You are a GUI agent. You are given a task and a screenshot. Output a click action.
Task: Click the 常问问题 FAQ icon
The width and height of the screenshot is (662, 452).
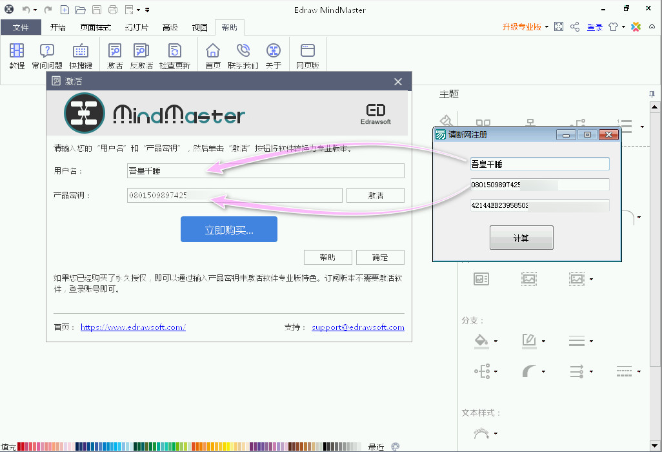(47, 52)
